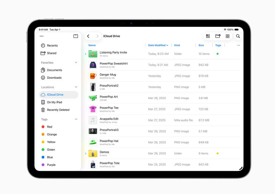The image size is (275, 194).
Task: Filter by the Red tag
Action: click(x=59, y=127)
